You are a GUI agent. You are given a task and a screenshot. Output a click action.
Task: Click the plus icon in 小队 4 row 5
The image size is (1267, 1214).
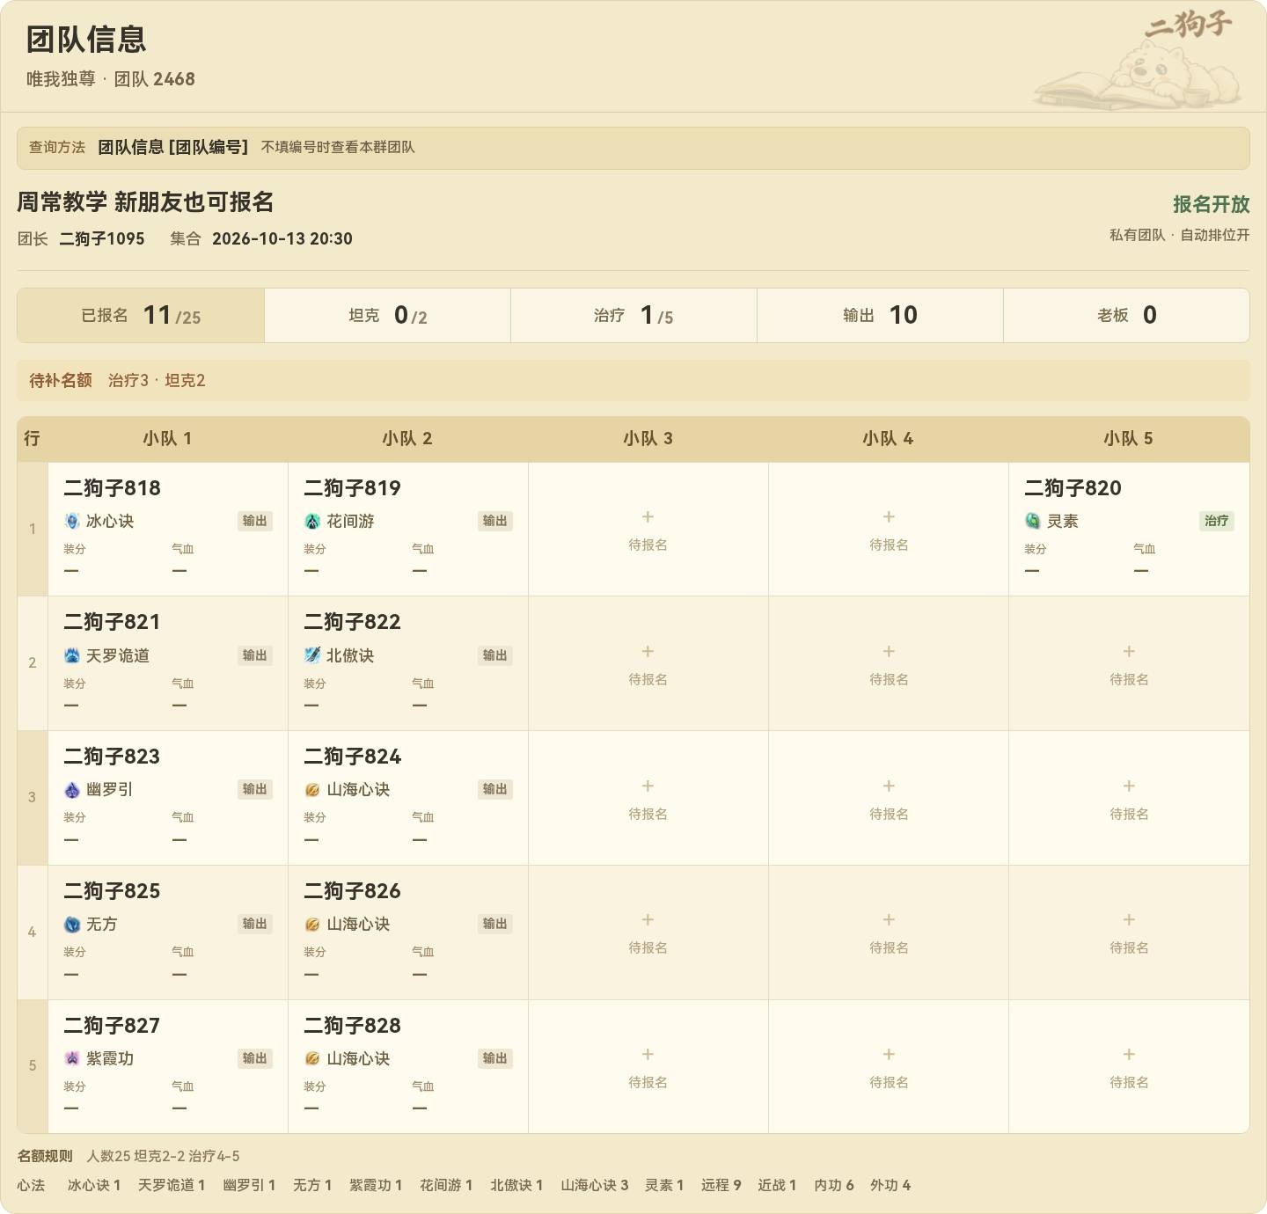point(889,1054)
